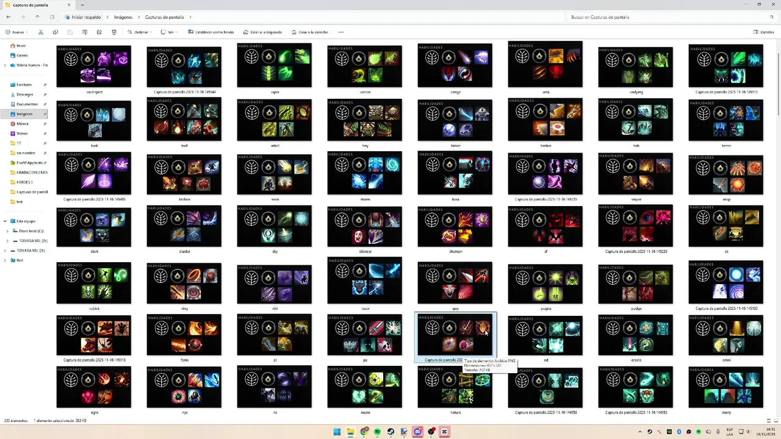Expand Disco local (C:) node
The image size is (781, 439).
click(7, 231)
